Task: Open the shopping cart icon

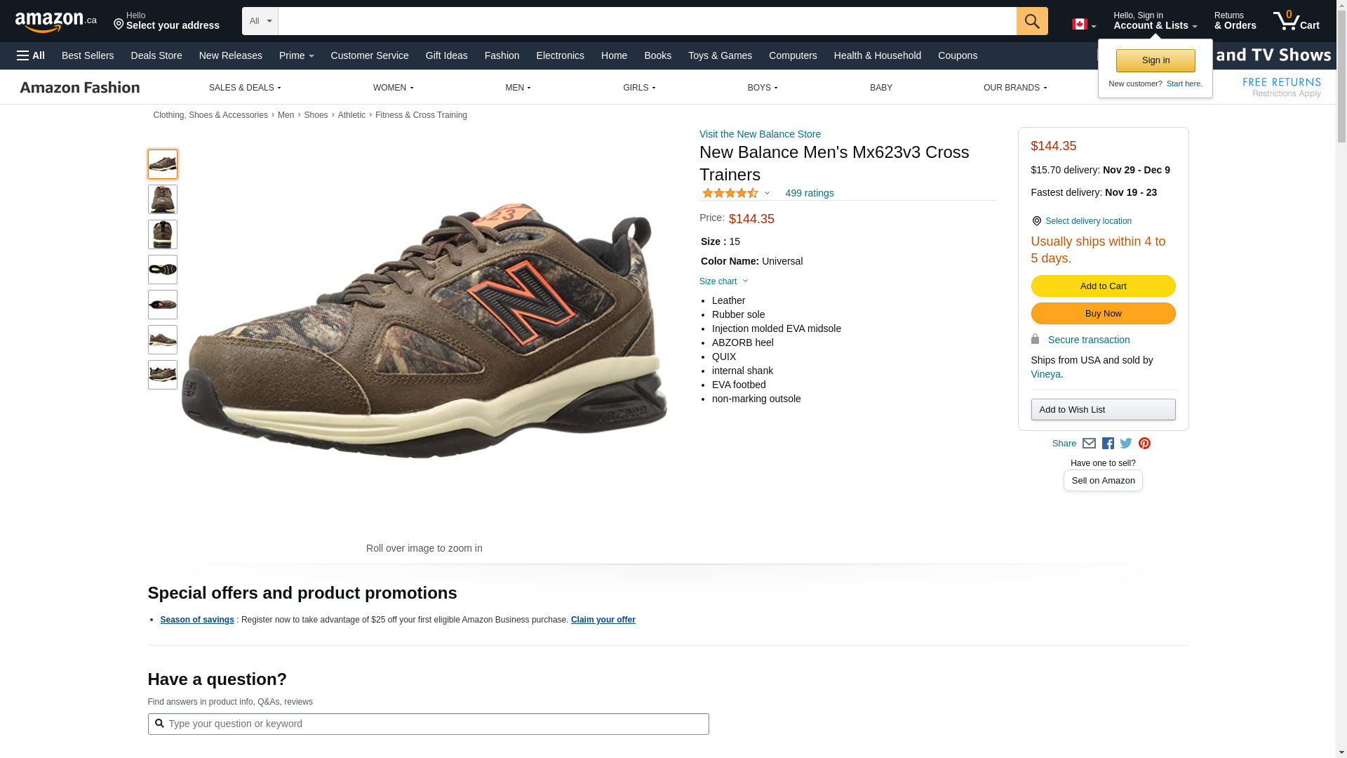Action: pos(1295,21)
